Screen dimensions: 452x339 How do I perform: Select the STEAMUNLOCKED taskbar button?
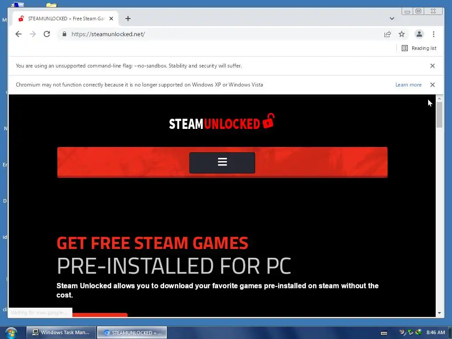[x=132, y=332]
